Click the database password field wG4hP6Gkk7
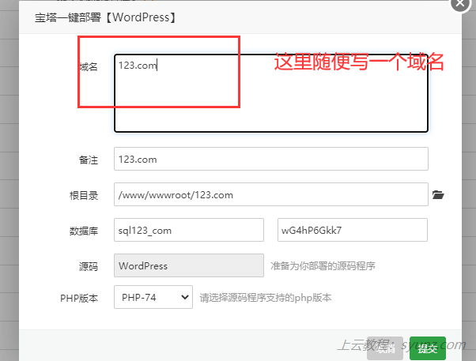 click(353, 230)
